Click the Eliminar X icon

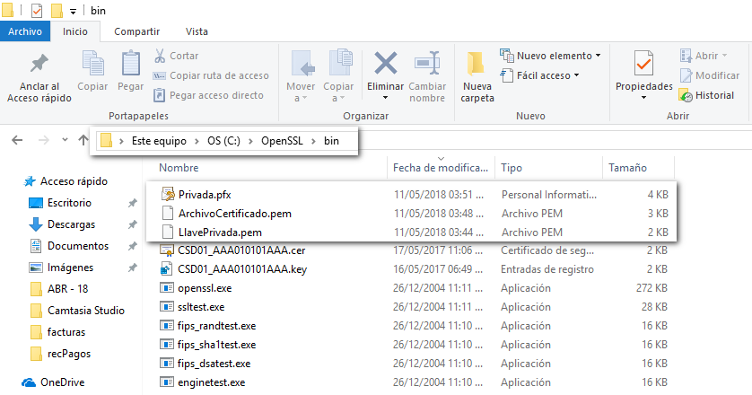click(386, 64)
